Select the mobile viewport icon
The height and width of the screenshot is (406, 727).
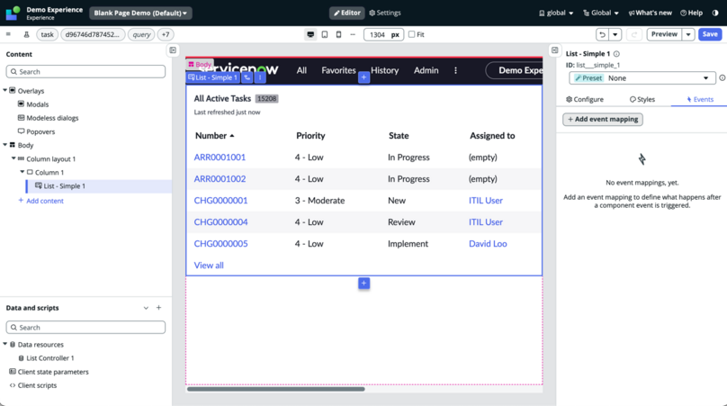click(x=338, y=34)
